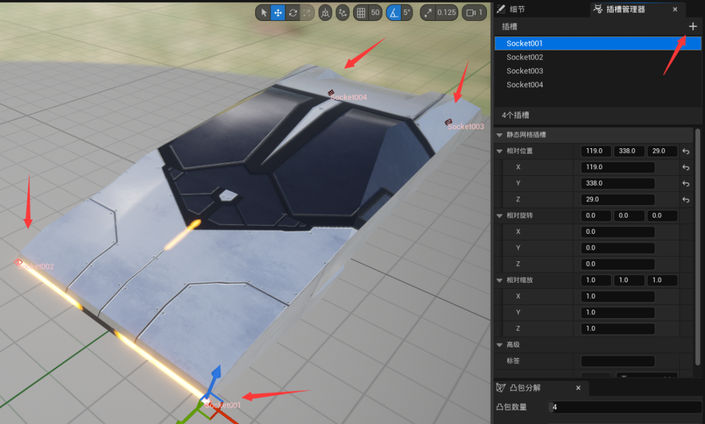Click the 标签 tag input field
The height and width of the screenshot is (424, 705).
618,361
